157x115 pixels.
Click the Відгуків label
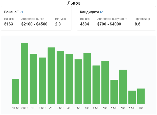click(60, 19)
